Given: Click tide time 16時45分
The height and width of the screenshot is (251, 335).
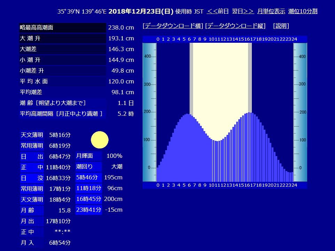Looking at the screenshot, I should point(88,199).
